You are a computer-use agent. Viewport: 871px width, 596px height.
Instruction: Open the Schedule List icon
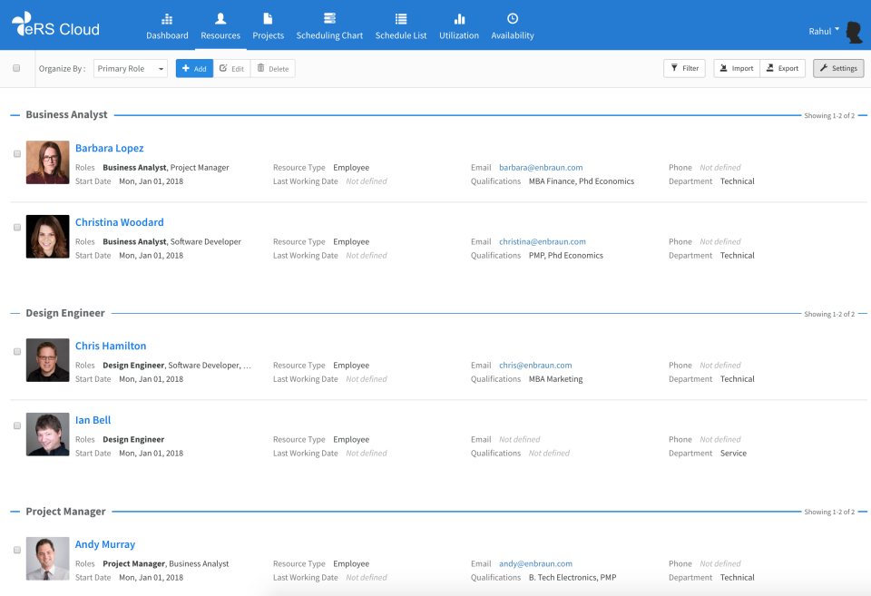pyautogui.click(x=400, y=19)
